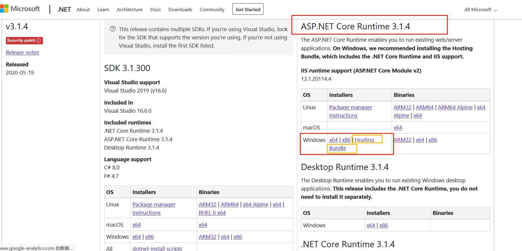Click Visual Studio 2019 (v16.6) text
522x251 pixels.
(135, 90)
